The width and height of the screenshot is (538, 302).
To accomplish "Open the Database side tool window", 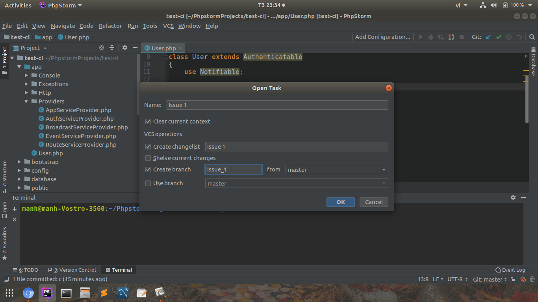I will coord(533,62).
